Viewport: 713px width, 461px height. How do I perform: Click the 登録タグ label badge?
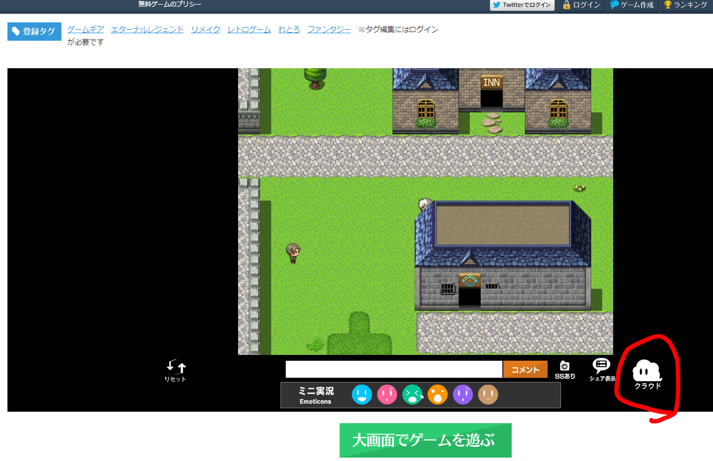pos(34,32)
